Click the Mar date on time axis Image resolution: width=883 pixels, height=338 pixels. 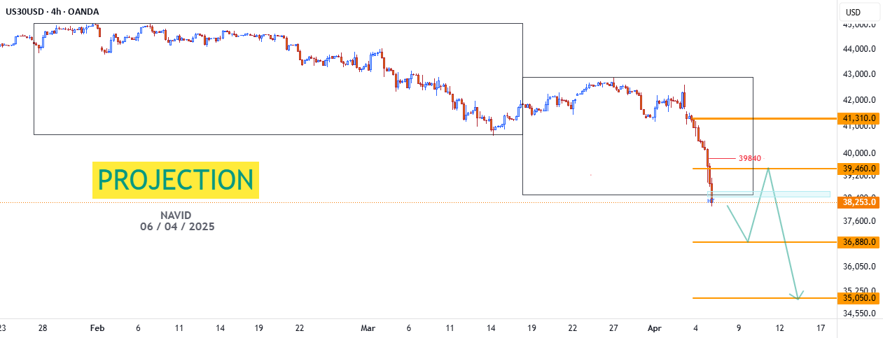tap(368, 328)
